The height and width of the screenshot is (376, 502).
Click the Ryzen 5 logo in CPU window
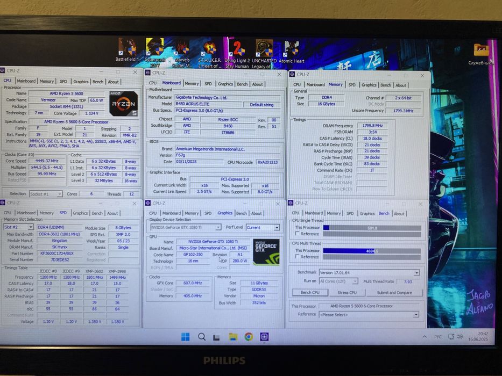(123, 104)
